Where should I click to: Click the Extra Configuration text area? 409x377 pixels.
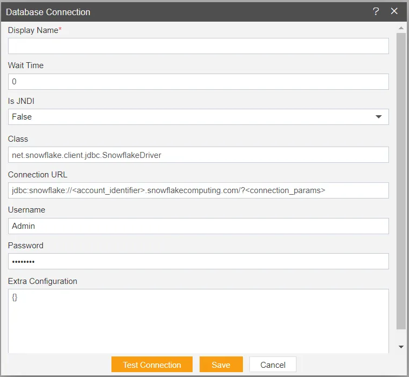pyautogui.click(x=198, y=321)
